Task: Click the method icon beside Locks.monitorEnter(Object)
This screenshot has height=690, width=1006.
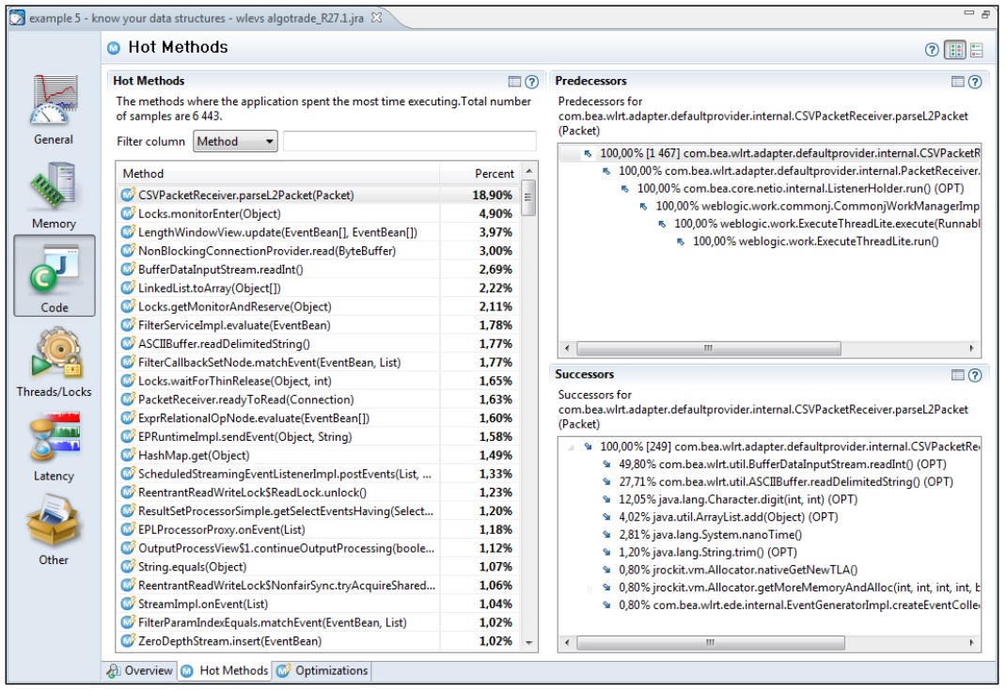Action: click(x=128, y=213)
